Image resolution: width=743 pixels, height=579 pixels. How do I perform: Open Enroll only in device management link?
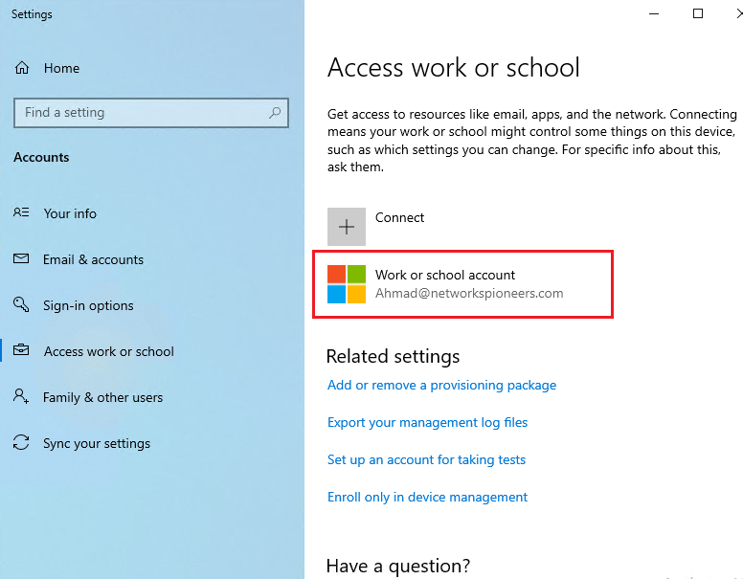[427, 497]
